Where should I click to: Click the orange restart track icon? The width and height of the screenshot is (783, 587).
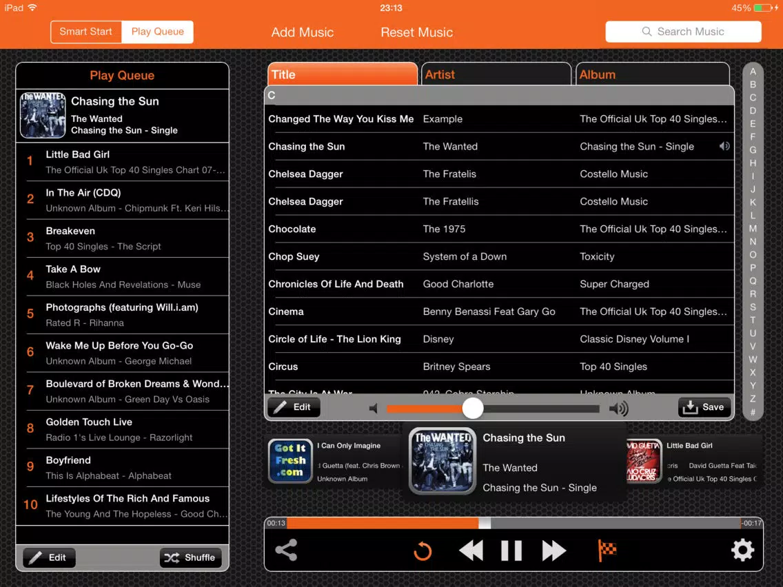[x=423, y=551]
